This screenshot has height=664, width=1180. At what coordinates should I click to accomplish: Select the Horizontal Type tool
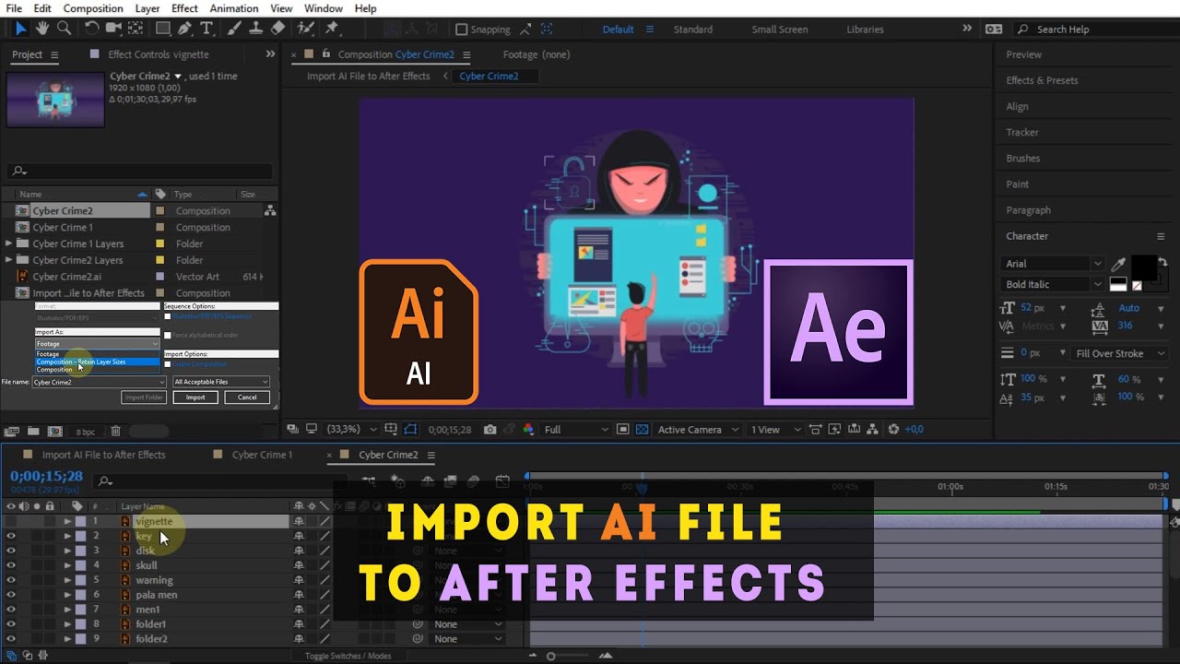(x=208, y=29)
